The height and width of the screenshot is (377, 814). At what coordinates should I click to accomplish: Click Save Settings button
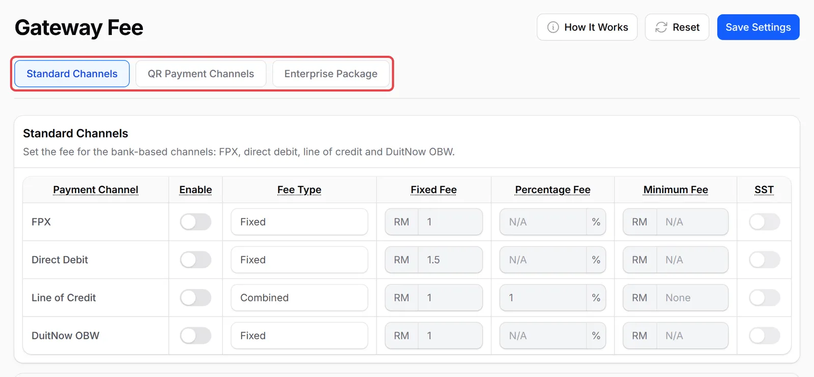pyautogui.click(x=758, y=27)
